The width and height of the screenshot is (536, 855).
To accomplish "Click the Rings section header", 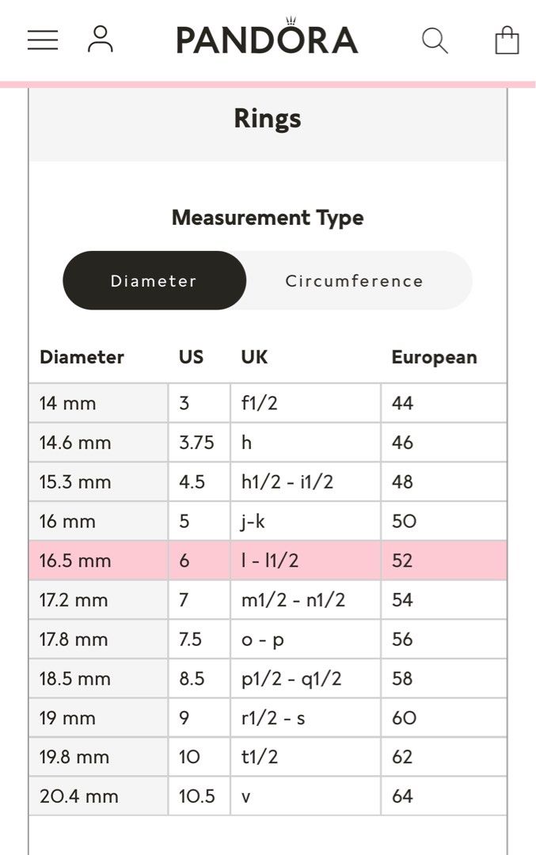I will [268, 119].
